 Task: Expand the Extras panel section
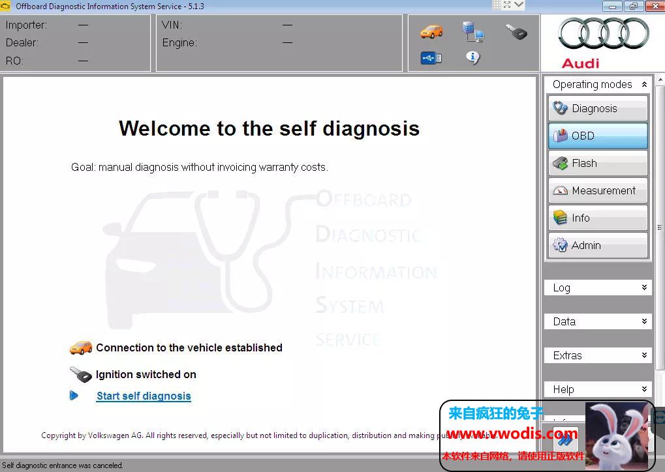[598, 355]
